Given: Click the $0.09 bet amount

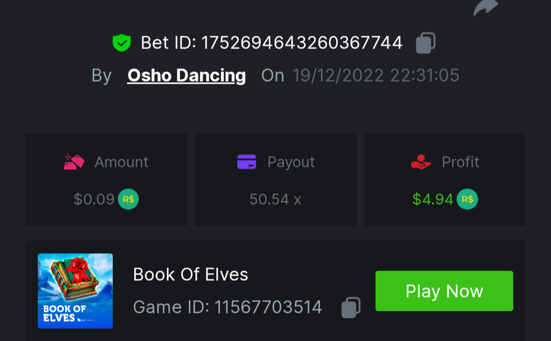Looking at the screenshot, I should point(94,199).
